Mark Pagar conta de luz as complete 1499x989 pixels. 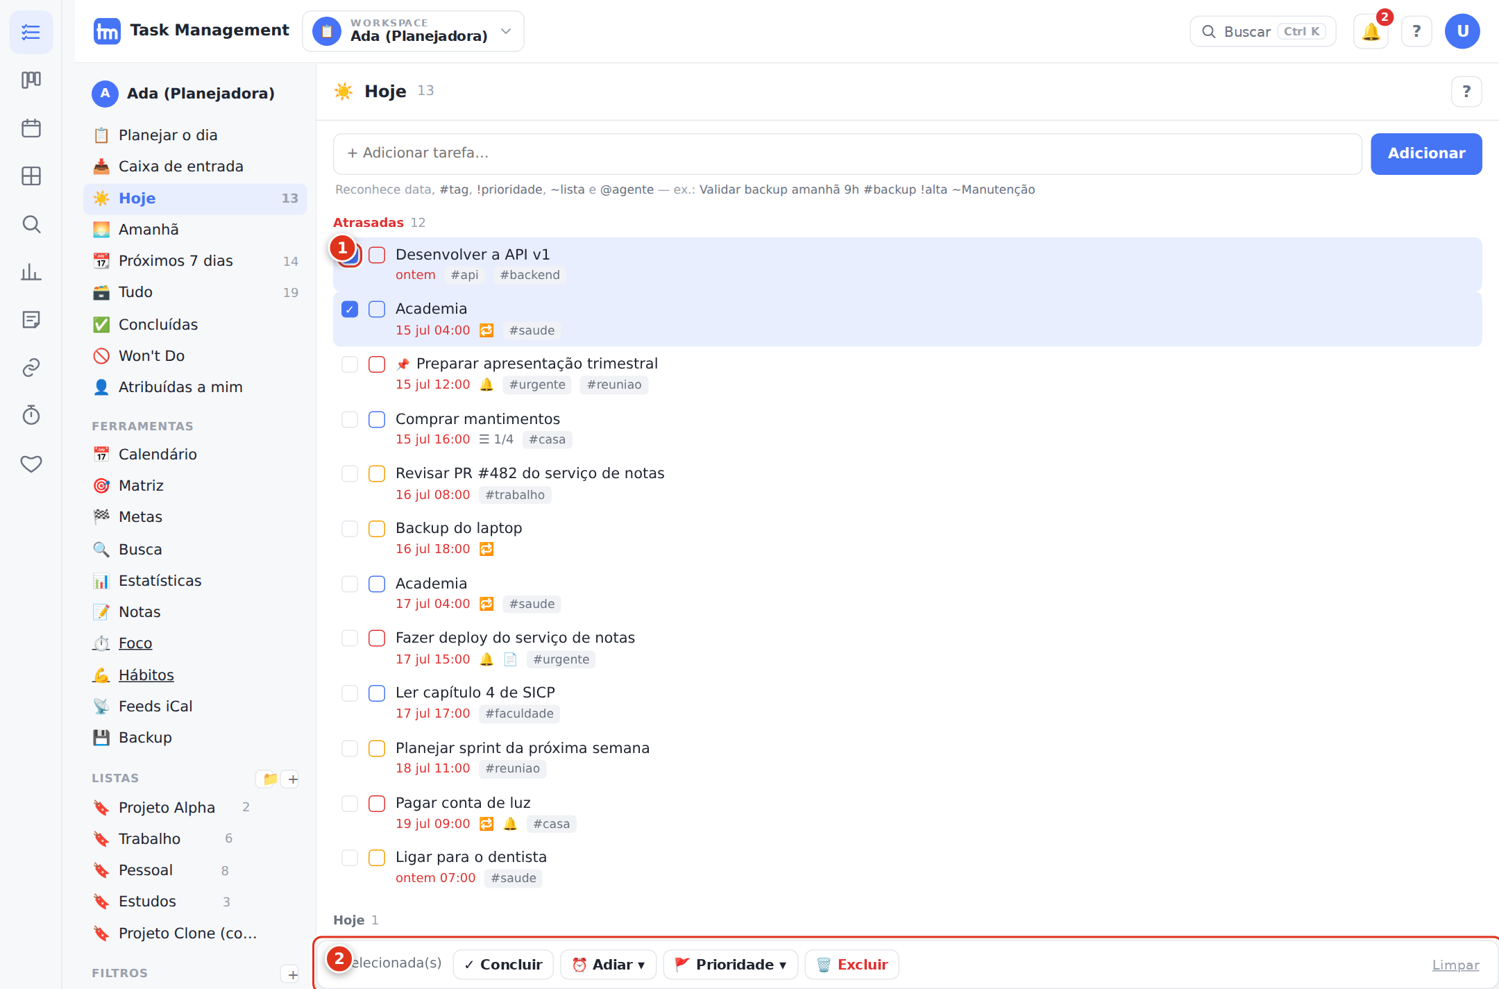point(377,804)
